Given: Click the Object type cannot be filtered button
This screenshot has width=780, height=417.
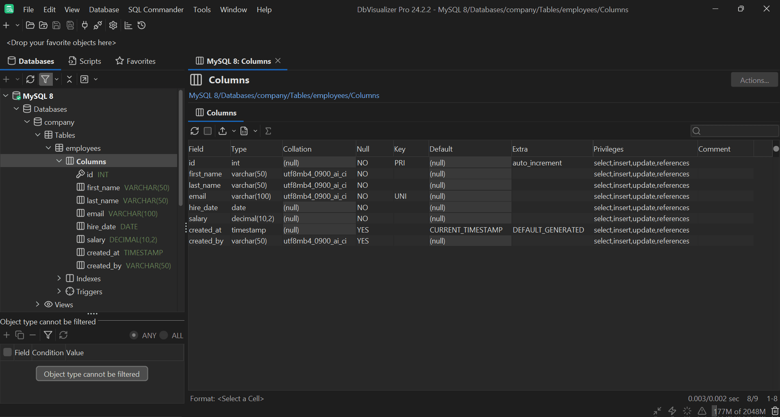Looking at the screenshot, I should (x=92, y=374).
